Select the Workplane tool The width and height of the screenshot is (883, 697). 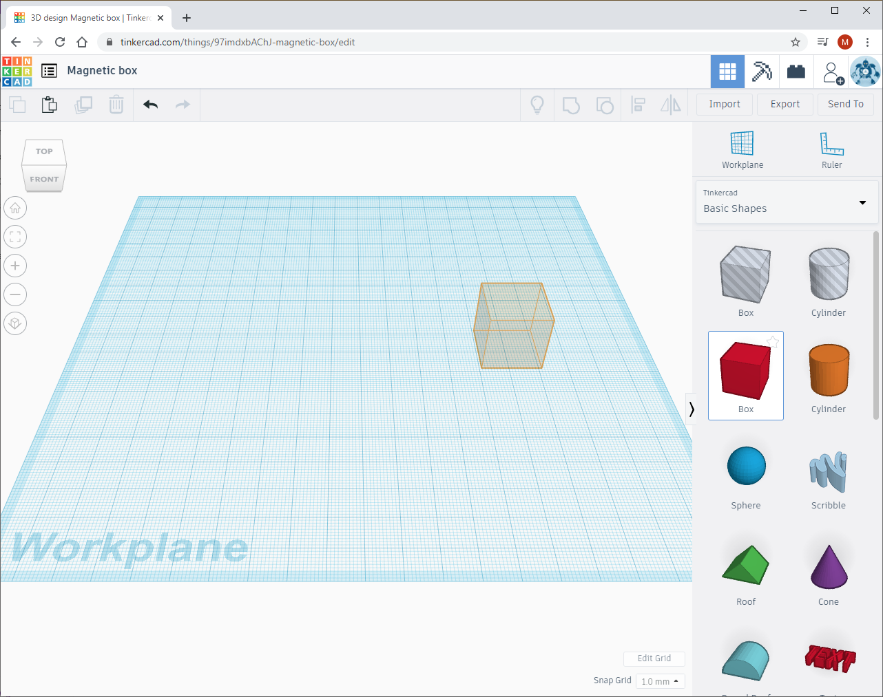tap(742, 149)
